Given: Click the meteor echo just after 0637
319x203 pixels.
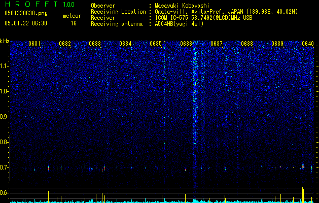Looking at the screenshot, I should [225, 168].
